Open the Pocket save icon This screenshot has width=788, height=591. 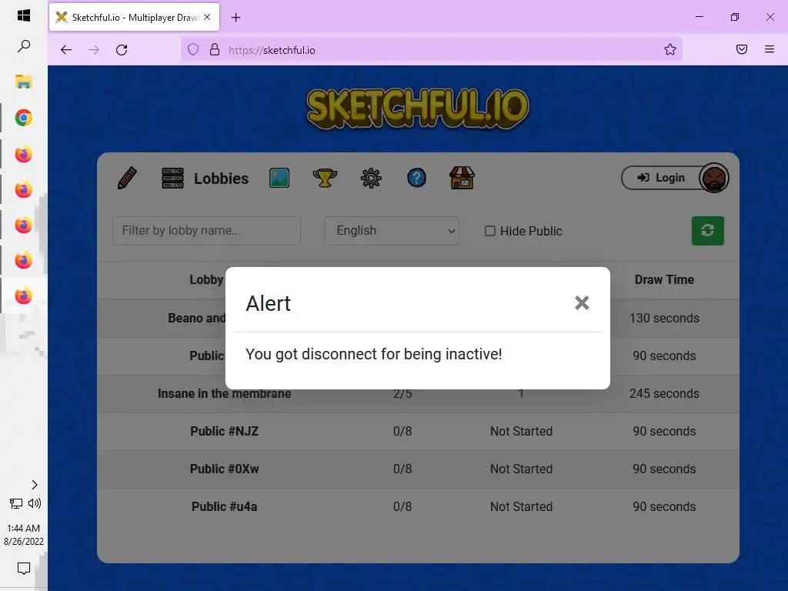741,49
